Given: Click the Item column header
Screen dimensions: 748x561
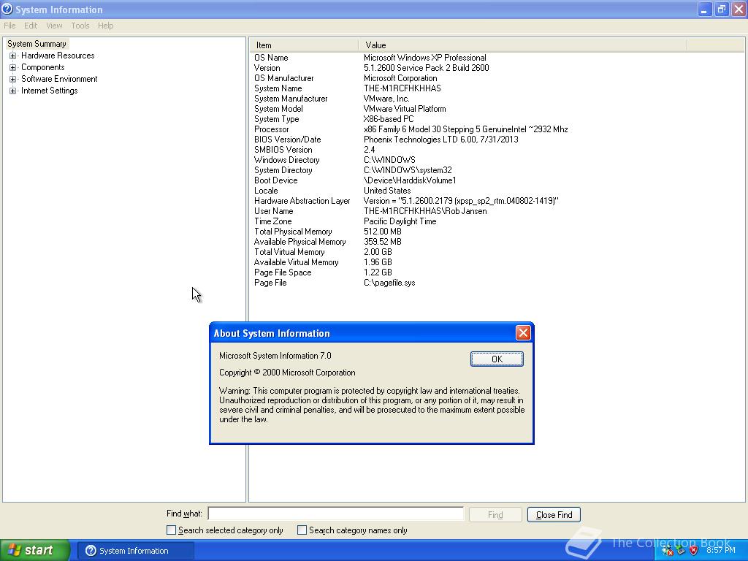Looking at the screenshot, I should pos(305,45).
